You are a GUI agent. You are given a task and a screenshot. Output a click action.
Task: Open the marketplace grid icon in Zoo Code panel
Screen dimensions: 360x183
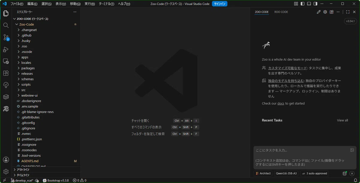(x=331, y=12)
